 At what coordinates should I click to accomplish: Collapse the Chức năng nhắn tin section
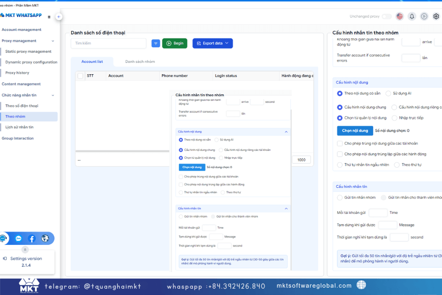pyautogui.click(x=54, y=95)
